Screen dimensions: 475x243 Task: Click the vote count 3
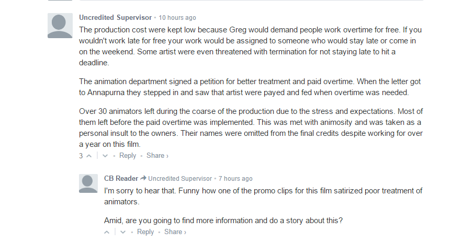click(x=81, y=156)
